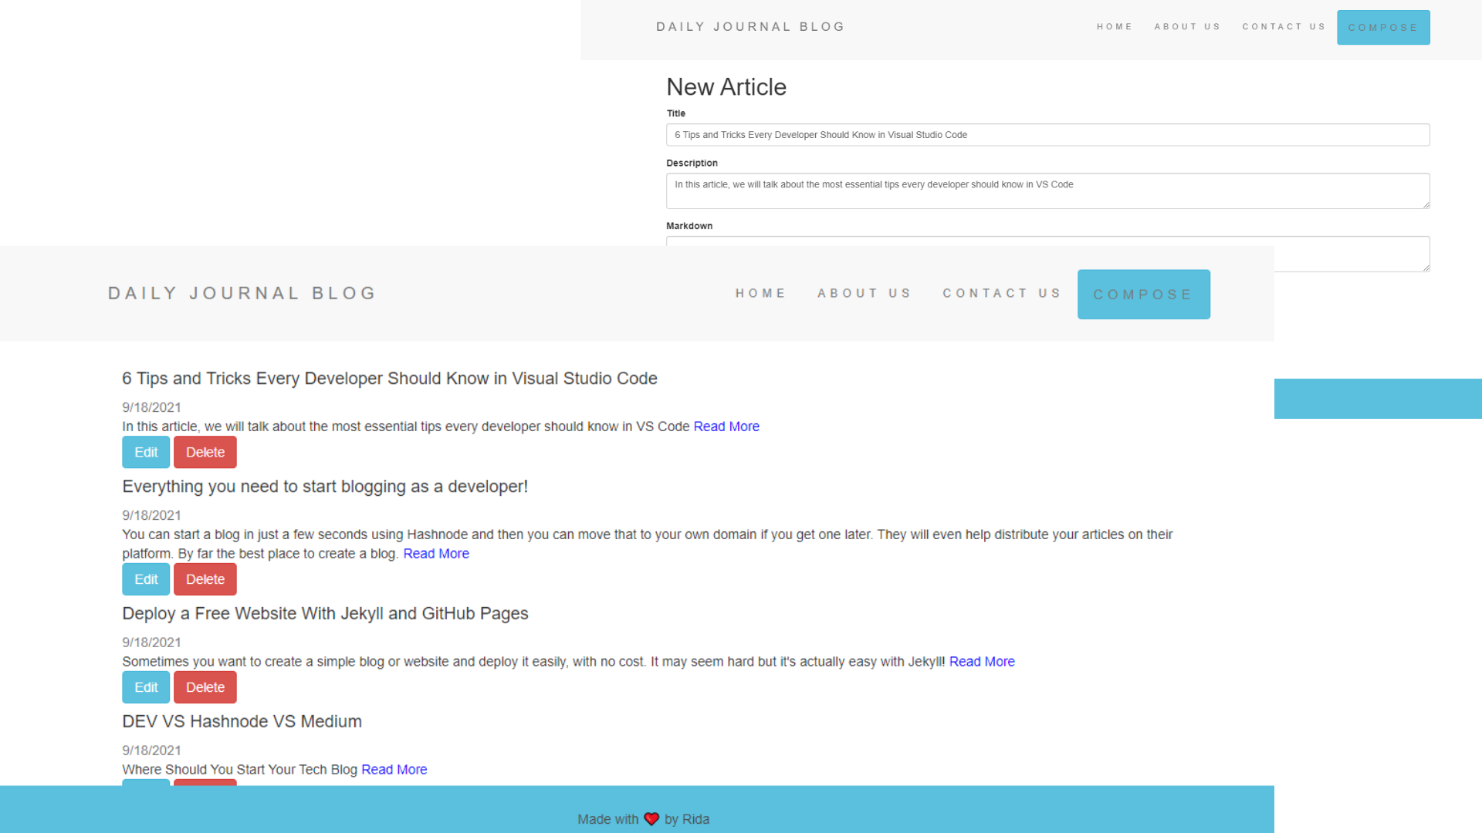Edit the blogging as a developer article

point(146,579)
